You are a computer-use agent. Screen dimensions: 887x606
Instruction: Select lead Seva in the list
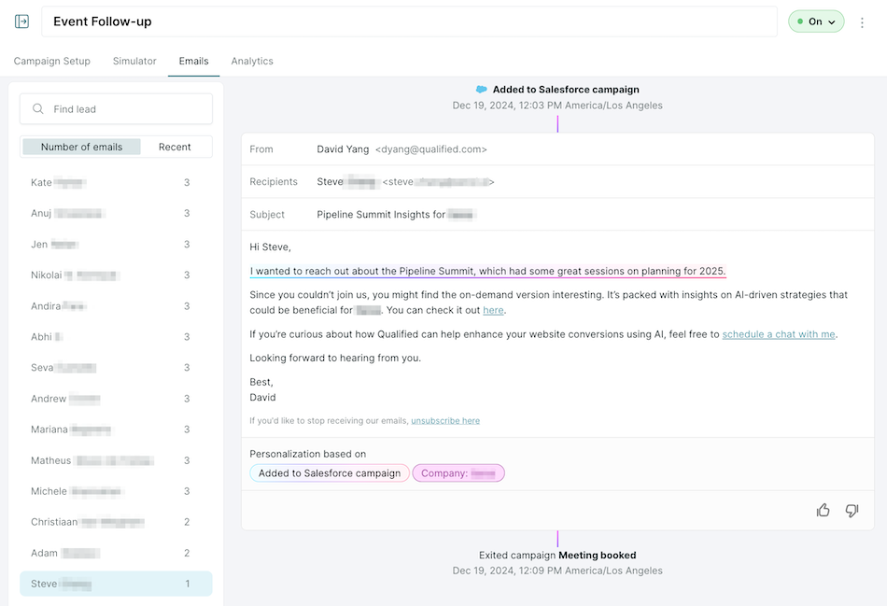116,367
